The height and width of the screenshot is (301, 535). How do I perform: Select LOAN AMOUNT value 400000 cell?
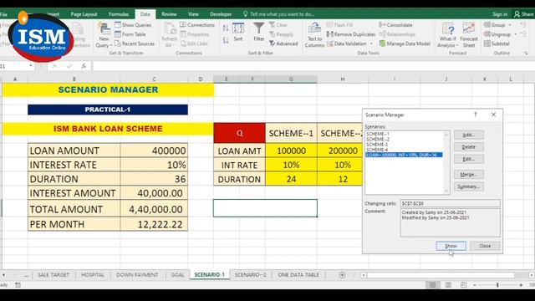point(154,150)
